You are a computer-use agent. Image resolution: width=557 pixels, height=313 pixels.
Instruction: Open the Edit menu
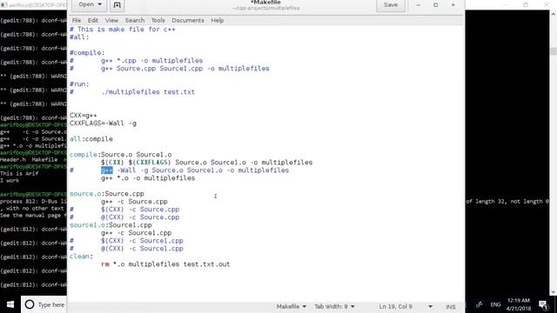pos(93,20)
